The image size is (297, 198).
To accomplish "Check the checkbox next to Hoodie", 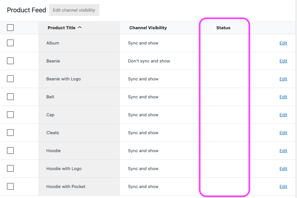I will click(10, 150).
